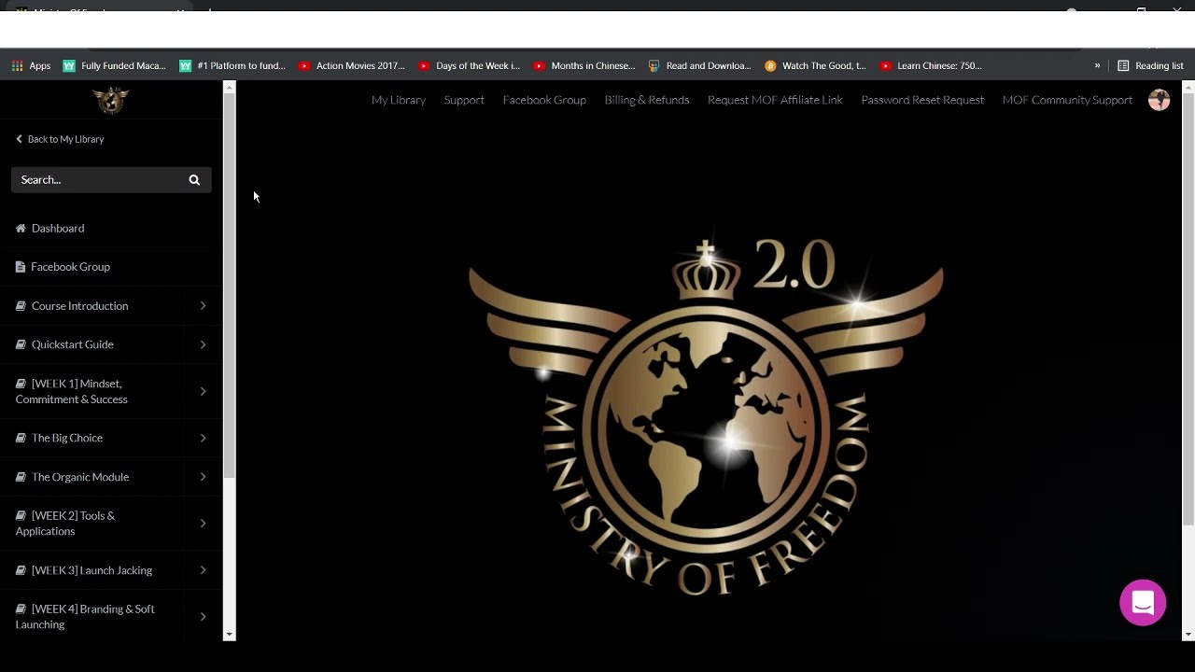This screenshot has width=1195, height=672.
Task: Open Support in top navigation
Action: pyautogui.click(x=464, y=100)
